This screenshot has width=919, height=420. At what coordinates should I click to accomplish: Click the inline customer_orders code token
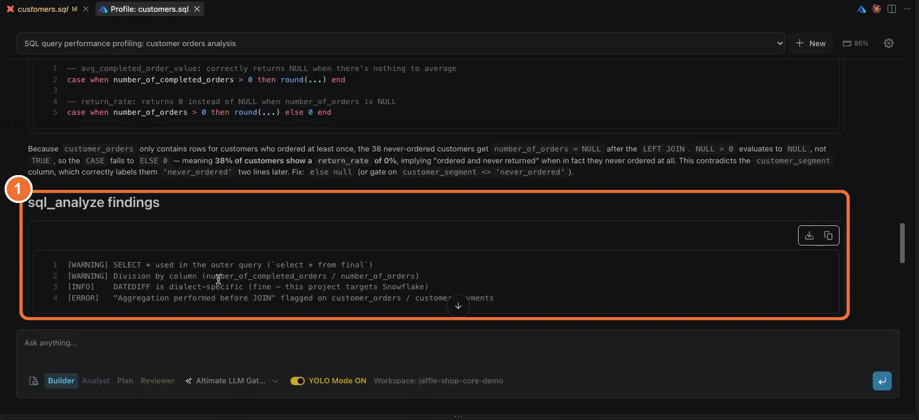[99, 149]
